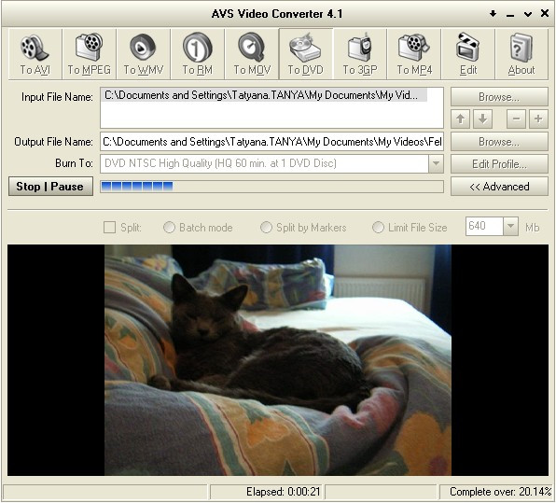The height and width of the screenshot is (503, 556).
Task: Select the Limit File Size radio option
Action: 378,228
